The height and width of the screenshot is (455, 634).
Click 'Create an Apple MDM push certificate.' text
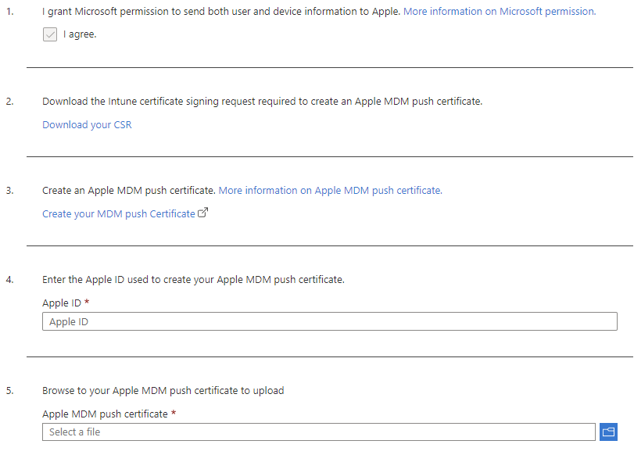[x=129, y=190]
